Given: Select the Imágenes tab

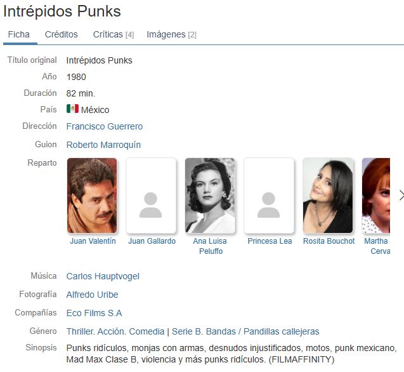Looking at the screenshot, I should click(x=171, y=34).
